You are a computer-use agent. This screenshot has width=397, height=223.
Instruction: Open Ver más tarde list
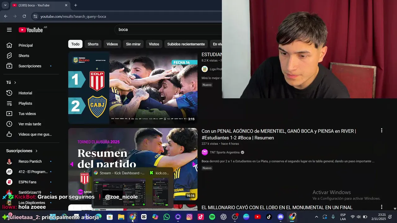click(x=29, y=124)
